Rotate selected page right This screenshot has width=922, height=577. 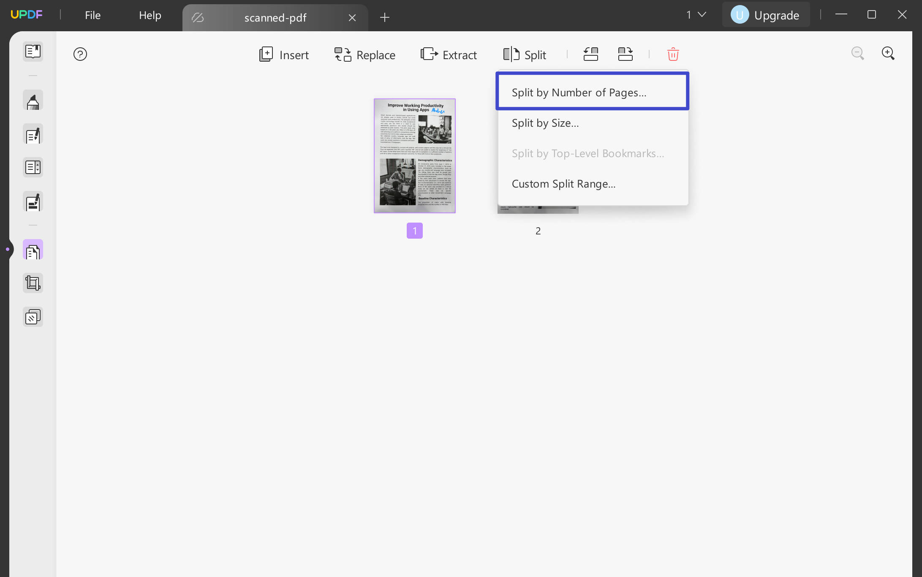[625, 54]
